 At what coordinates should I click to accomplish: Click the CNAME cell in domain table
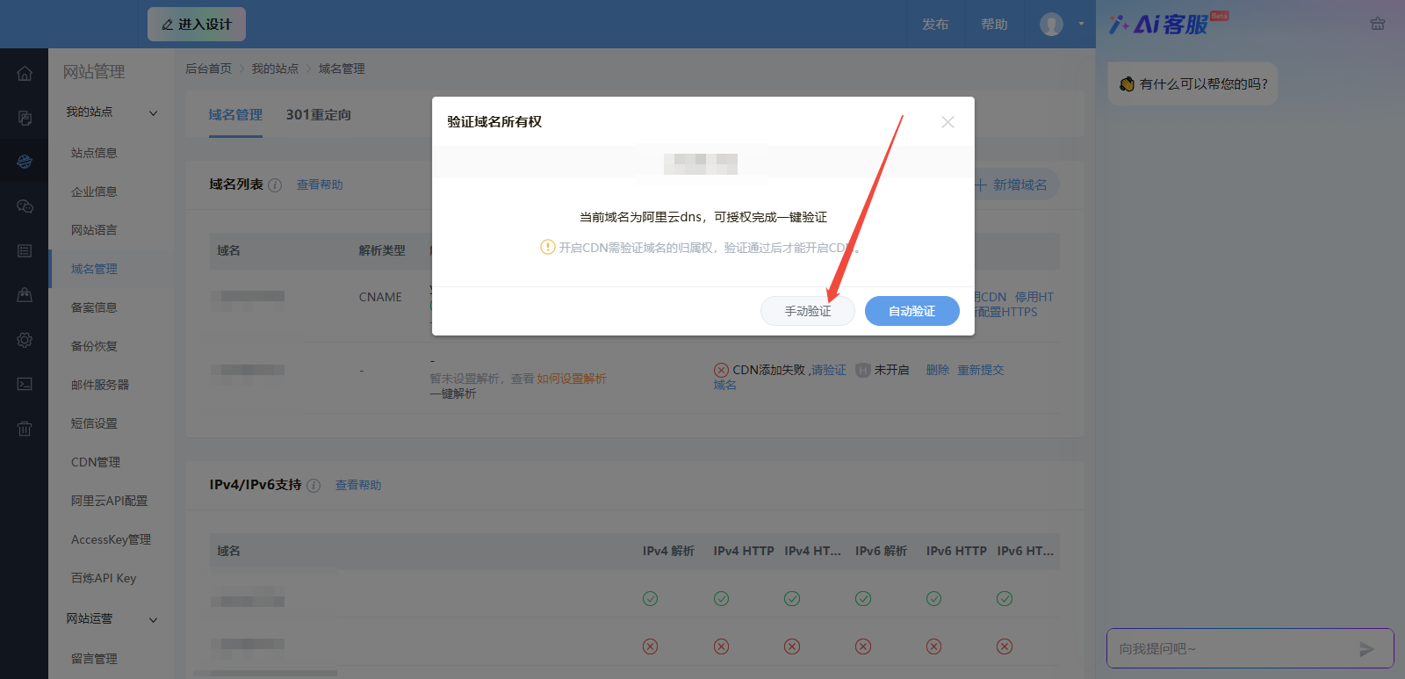[x=380, y=297]
